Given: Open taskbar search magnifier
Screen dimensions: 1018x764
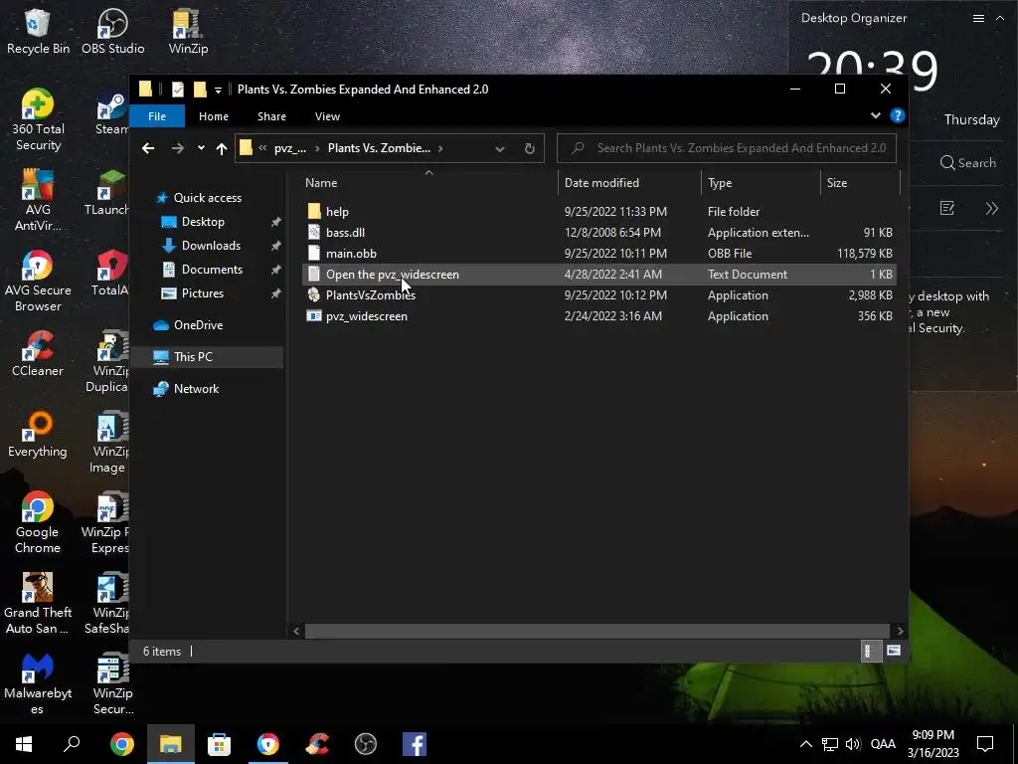Looking at the screenshot, I should point(72,744).
